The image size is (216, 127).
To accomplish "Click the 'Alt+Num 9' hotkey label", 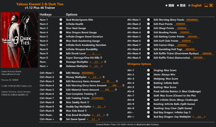I will coord(134,53).
